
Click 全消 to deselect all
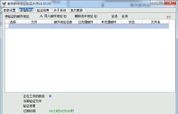tap(124, 16)
